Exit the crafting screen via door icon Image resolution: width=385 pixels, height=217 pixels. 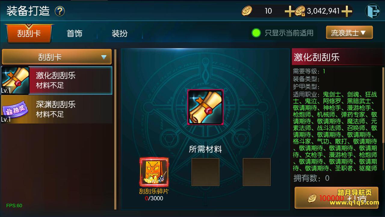pos(372,11)
